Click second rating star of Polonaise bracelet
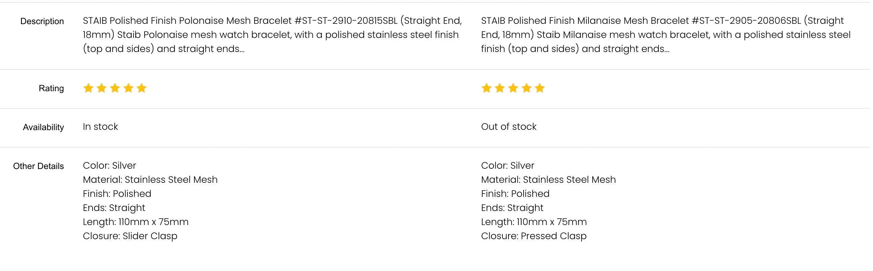Viewport: 873px width, 271px height. pyautogui.click(x=102, y=88)
